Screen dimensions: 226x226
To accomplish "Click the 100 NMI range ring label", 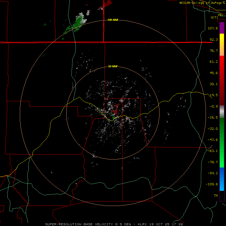I will [x=113, y=20].
